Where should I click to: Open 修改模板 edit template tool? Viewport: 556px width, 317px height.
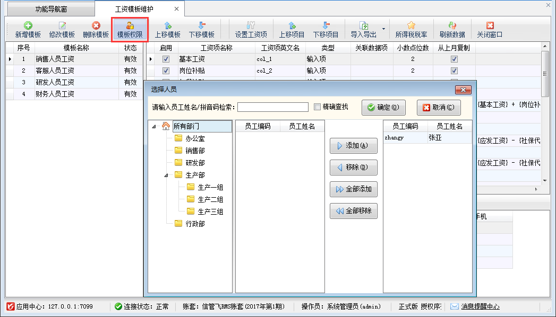pyautogui.click(x=62, y=25)
